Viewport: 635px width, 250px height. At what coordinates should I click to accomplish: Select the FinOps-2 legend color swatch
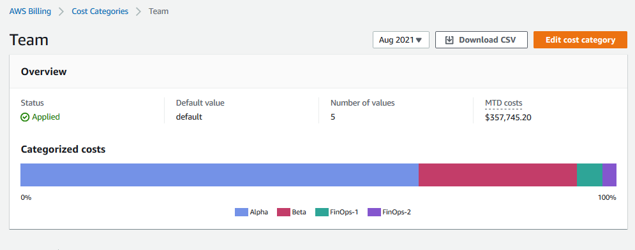374,212
